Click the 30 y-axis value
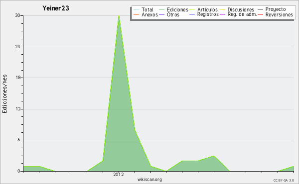 click(18, 15)
